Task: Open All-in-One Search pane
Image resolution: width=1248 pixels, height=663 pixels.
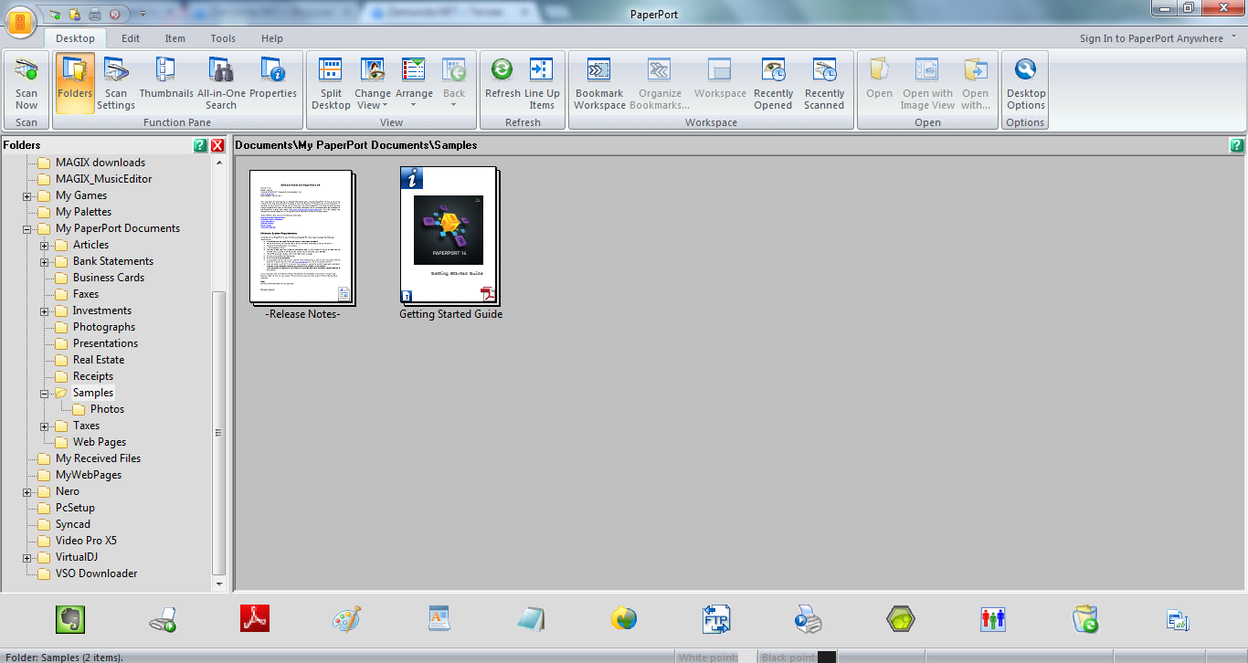Action: (x=221, y=82)
